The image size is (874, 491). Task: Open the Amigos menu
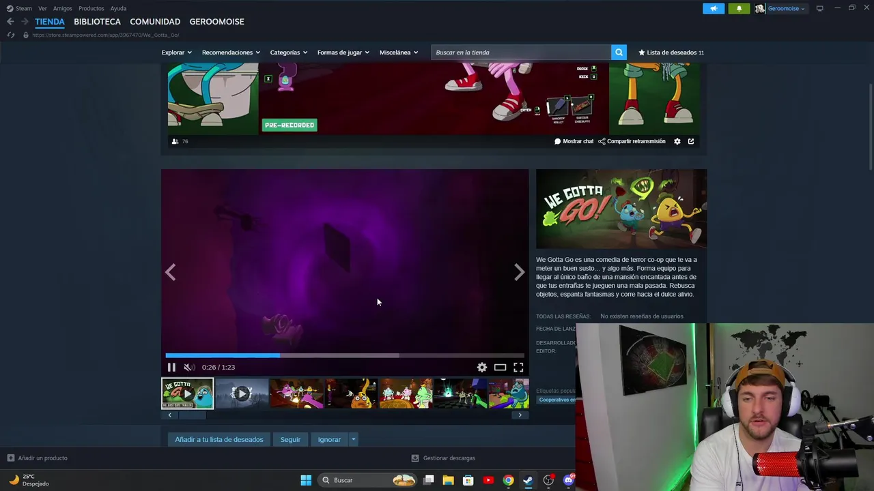(x=63, y=8)
